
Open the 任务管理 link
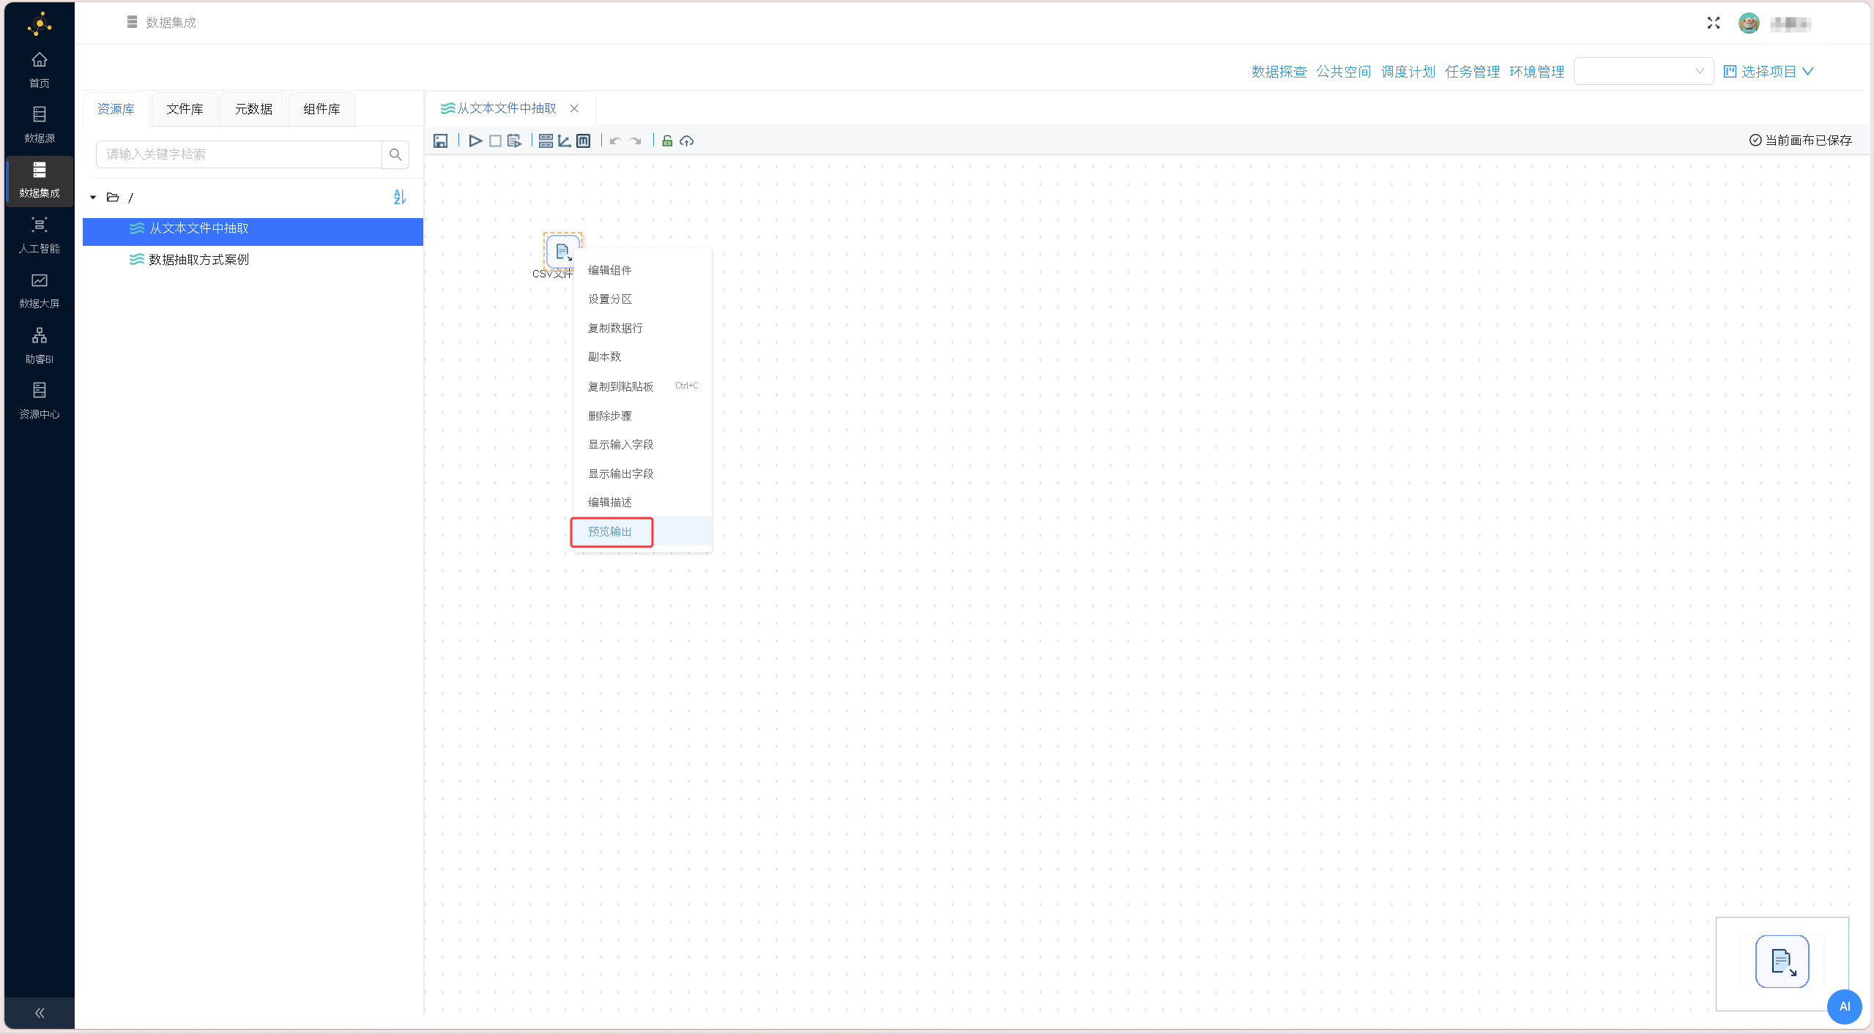(1472, 71)
